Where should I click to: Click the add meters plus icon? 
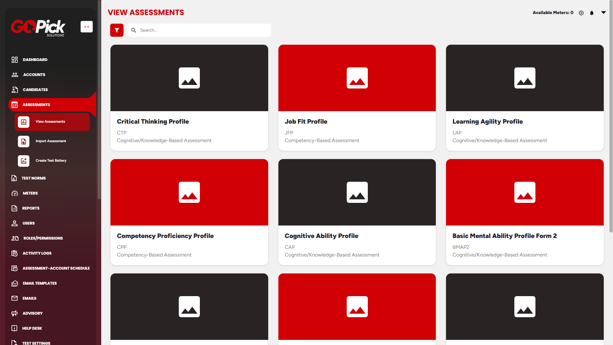[581, 13]
